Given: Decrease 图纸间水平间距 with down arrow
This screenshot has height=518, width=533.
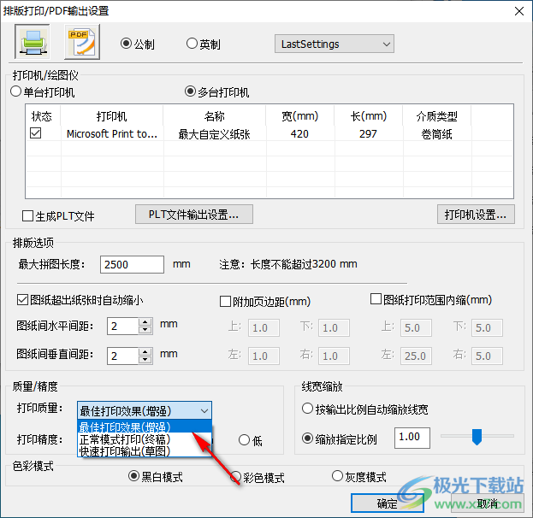Looking at the screenshot, I should click(145, 331).
